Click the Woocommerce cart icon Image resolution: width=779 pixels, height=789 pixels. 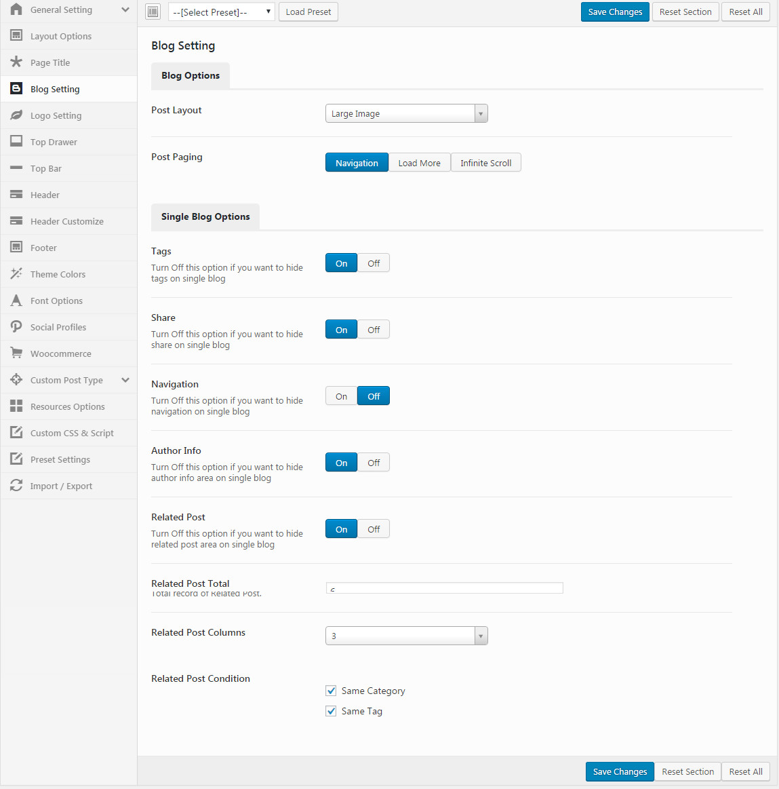(x=16, y=353)
